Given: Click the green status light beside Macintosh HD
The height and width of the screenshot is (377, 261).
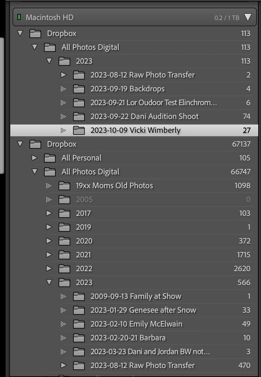Looking at the screenshot, I should coord(19,17).
